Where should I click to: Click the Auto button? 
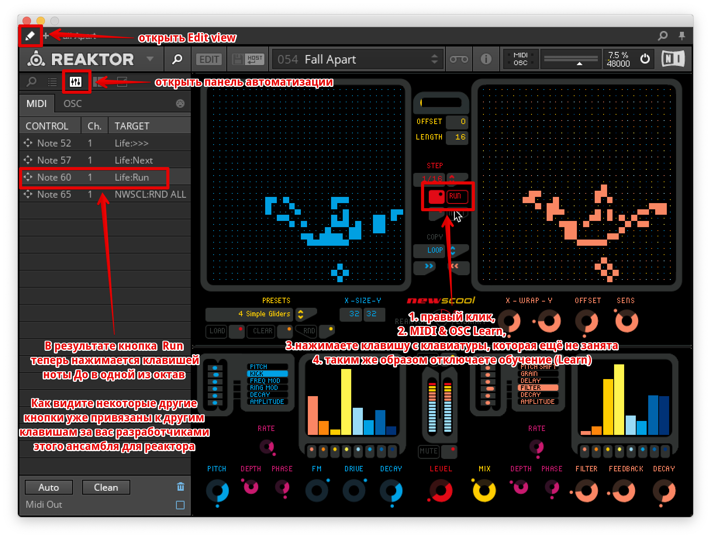tap(49, 487)
